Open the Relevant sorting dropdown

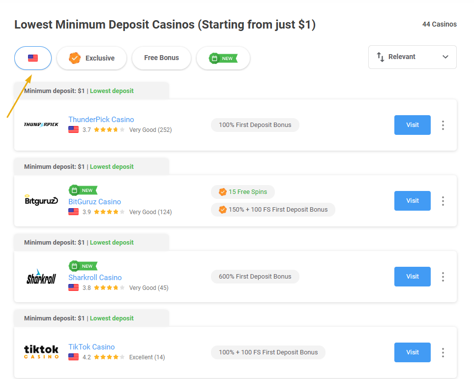pos(412,57)
